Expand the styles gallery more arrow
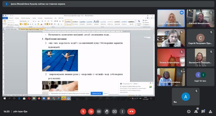This screenshot has width=216, height=116. 136,24
